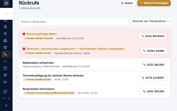Screen dimensions: 177x111
Task: Open the calendar icon in sidebar
Action: tap(5, 68)
